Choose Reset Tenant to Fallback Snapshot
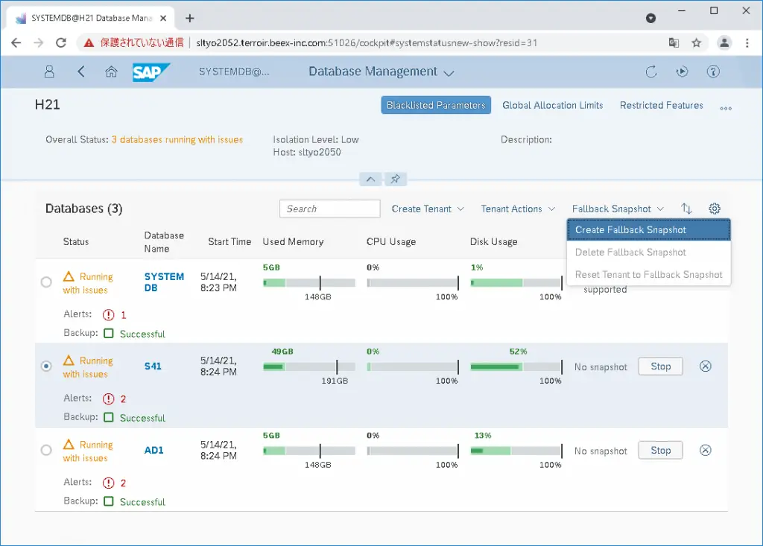 point(648,274)
